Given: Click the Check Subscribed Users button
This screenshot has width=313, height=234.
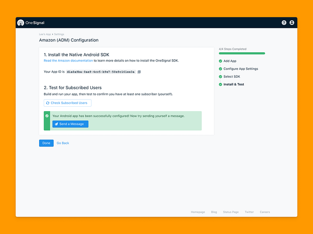Looking at the screenshot, I should tap(67, 103).
